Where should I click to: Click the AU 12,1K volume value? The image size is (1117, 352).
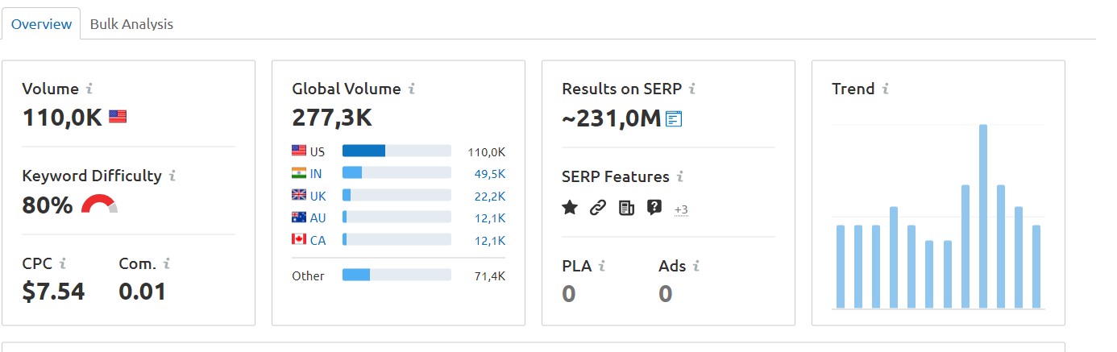tap(490, 217)
